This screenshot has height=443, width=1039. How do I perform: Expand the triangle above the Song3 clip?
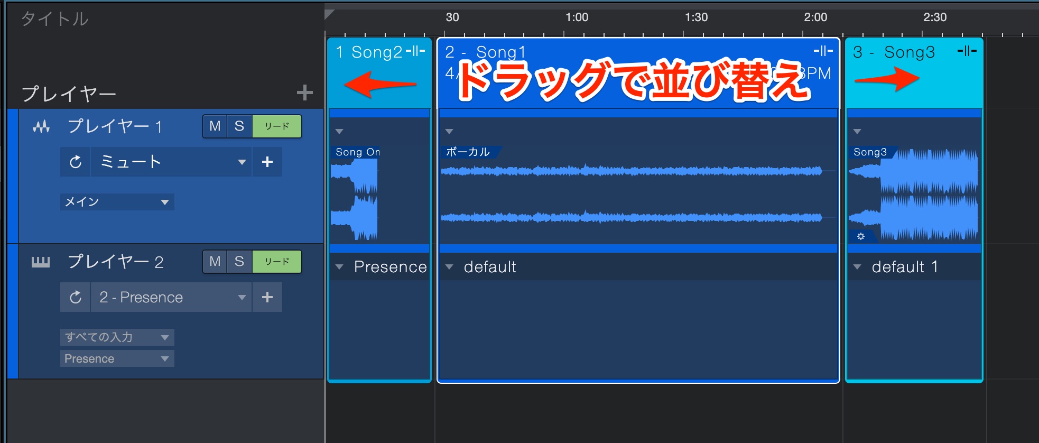click(x=857, y=131)
